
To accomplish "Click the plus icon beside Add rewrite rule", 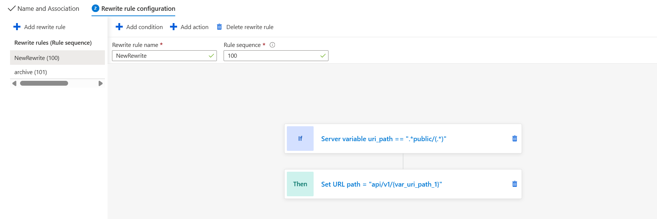I will [x=17, y=27].
